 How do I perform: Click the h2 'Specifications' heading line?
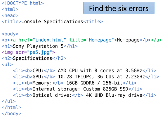pos(34,58)
